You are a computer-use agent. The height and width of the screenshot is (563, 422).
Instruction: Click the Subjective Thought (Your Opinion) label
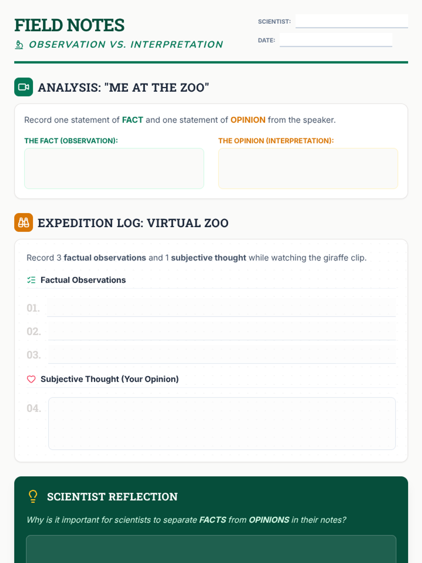(x=109, y=379)
